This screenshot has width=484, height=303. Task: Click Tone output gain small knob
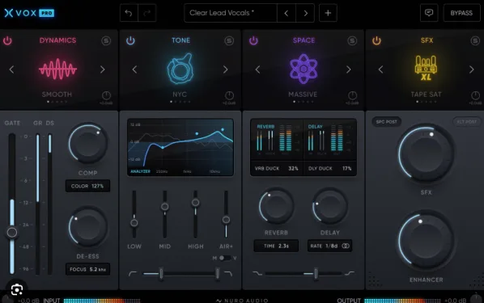229,95
